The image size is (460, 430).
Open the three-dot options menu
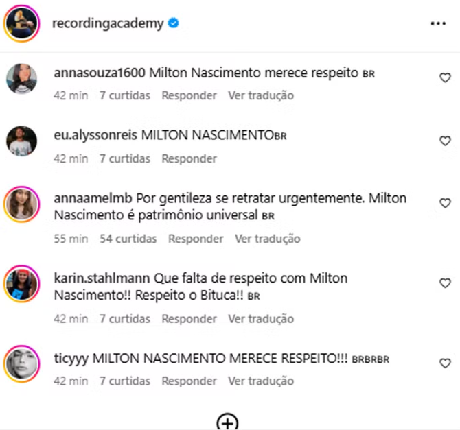coord(438,23)
